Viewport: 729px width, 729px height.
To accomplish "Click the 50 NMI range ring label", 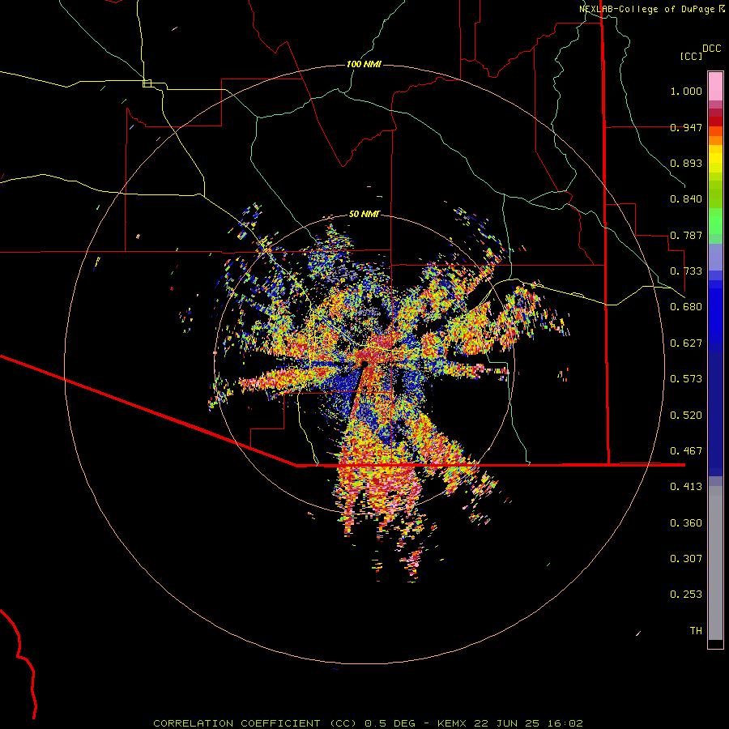I will point(364,215).
